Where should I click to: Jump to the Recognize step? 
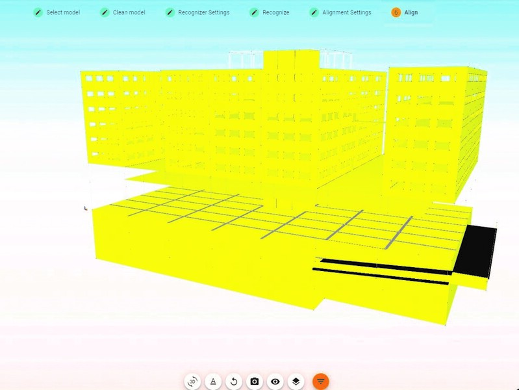[276, 12]
